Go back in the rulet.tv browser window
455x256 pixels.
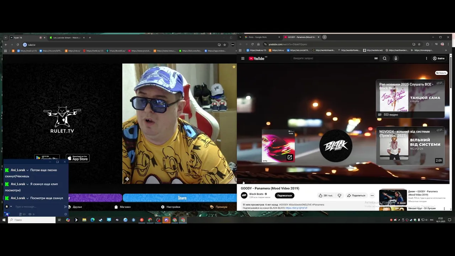click(x=6, y=44)
